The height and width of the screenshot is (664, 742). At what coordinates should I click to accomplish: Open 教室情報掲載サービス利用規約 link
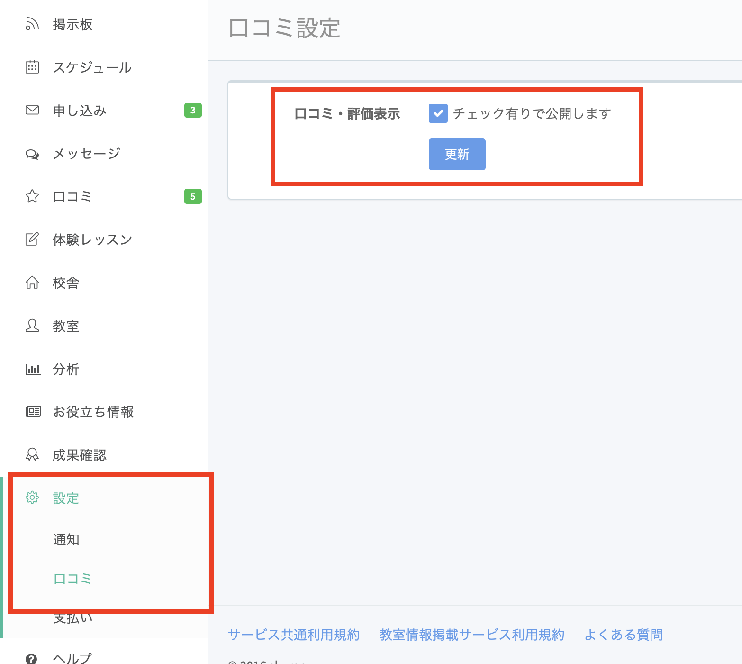coord(471,635)
